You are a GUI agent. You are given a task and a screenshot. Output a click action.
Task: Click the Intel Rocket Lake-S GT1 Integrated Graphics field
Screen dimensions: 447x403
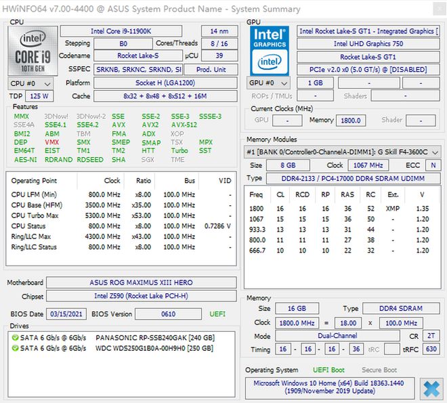tap(368, 31)
